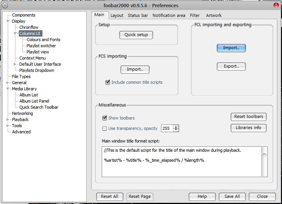Select the Tools tree item

click(x=17, y=126)
